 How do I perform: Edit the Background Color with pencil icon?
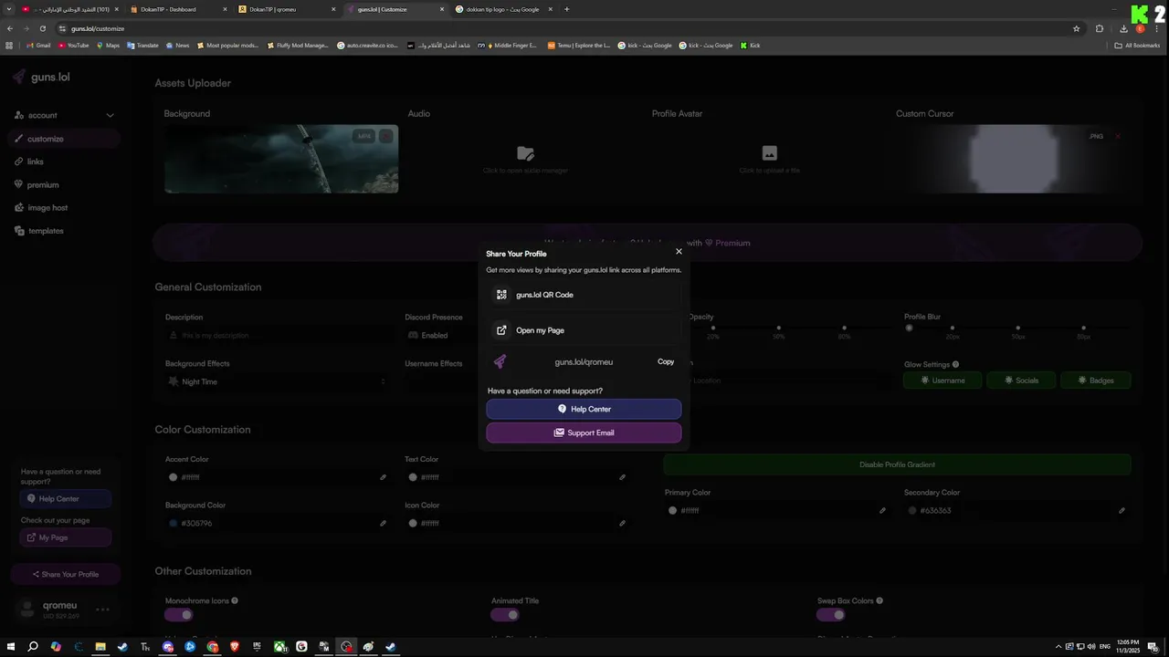click(x=383, y=523)
